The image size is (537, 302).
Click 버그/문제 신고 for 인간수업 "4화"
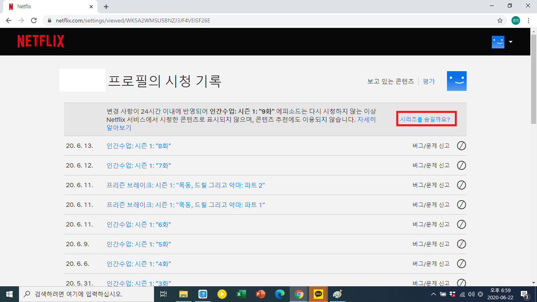click(x=431, y=264)
